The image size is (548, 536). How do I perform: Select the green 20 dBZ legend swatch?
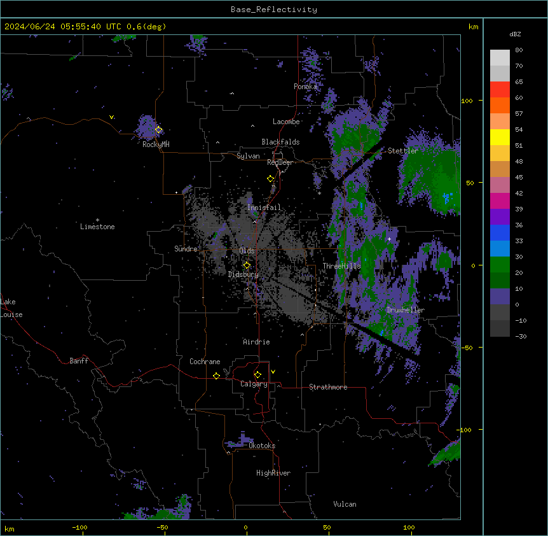[x=500, y=265]
